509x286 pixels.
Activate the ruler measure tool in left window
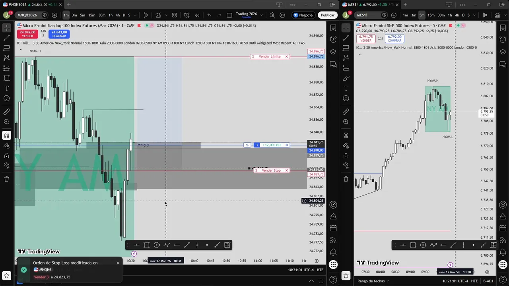6,112
